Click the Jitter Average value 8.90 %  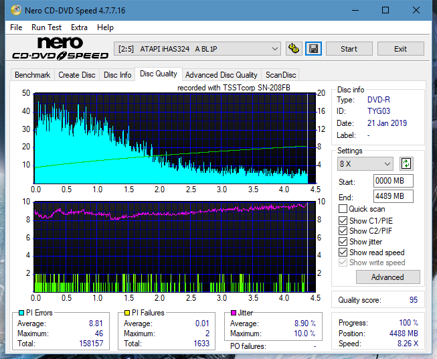tap(305, 324)
